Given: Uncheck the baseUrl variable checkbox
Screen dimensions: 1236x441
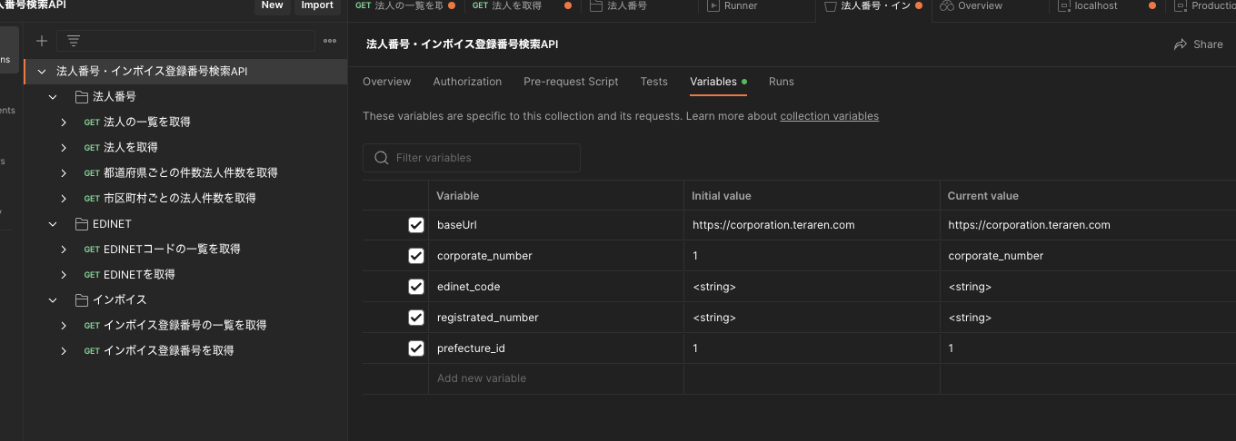Looking at the screenshot, I should tap(416, 225).
